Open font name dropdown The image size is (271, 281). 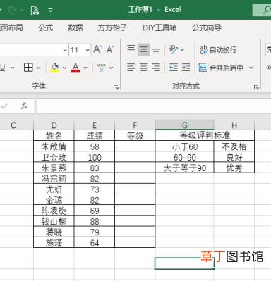(x=65, y=50)
